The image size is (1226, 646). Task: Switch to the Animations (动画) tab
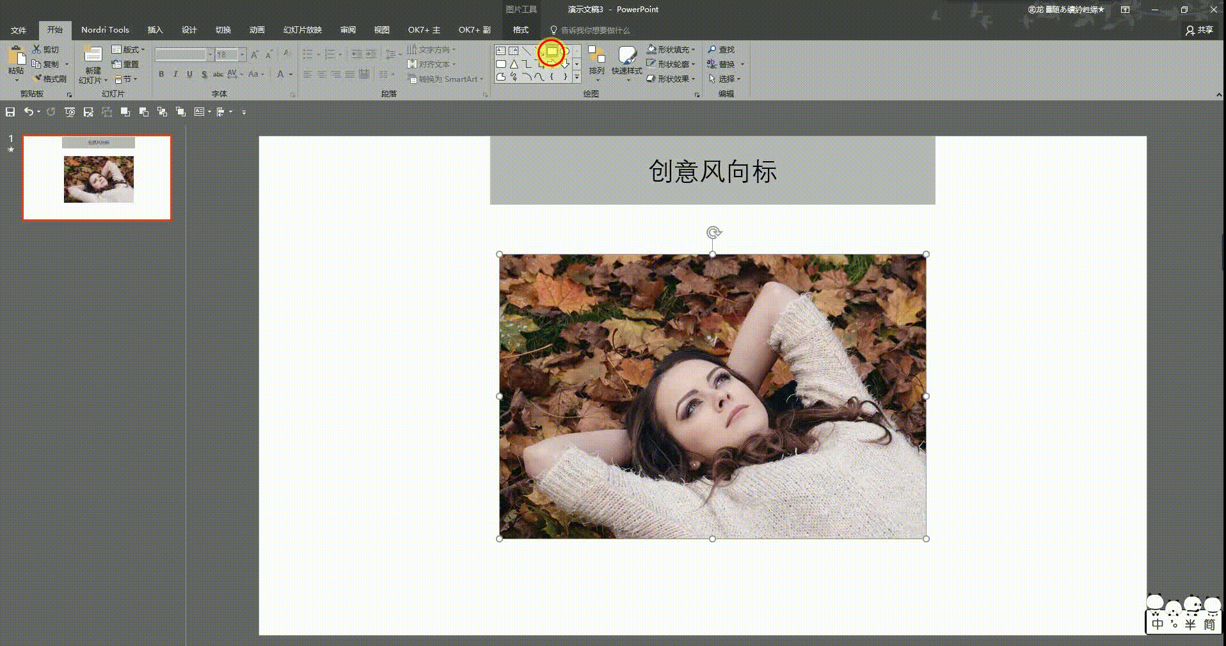[x=257, y=30]
